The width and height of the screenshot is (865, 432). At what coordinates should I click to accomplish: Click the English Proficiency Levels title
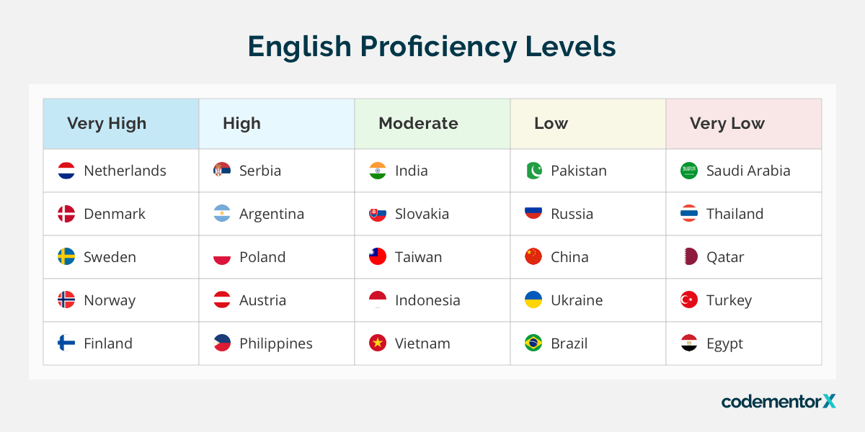coord(432,47)
